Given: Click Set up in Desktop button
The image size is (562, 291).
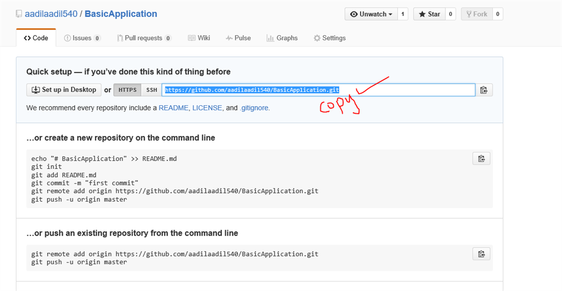Looking at the screenshot, I should pos(64,90).
